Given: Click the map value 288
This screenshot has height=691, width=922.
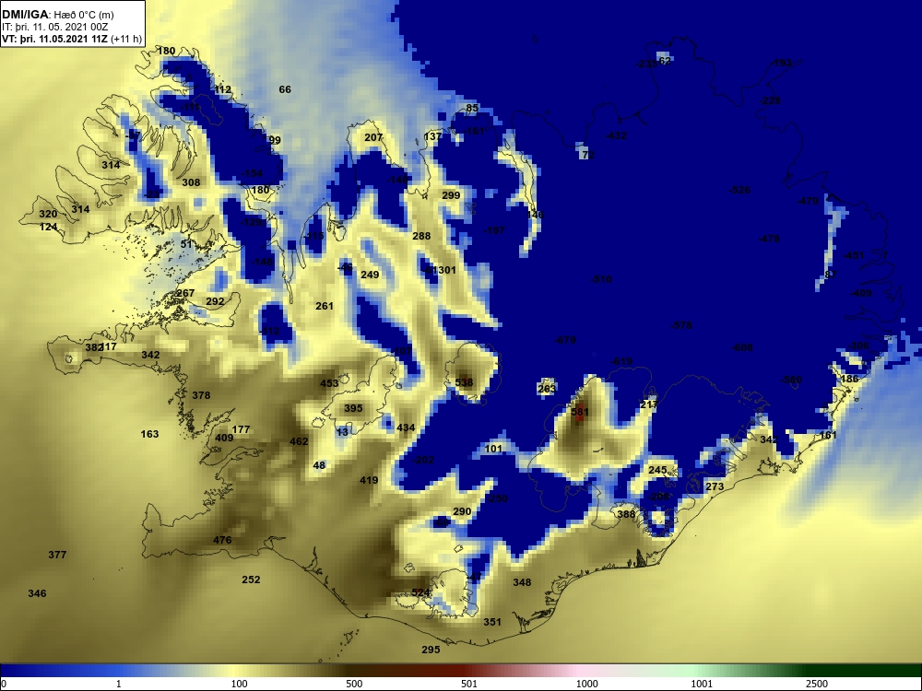Looking at the screenshot, I should (421, 236).
